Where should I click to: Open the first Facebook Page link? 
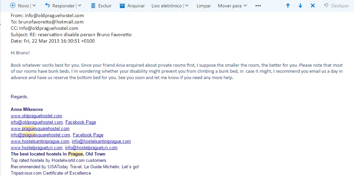[81, 122]
